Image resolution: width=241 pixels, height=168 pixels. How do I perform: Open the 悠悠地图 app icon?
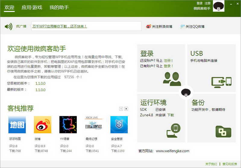17,125
